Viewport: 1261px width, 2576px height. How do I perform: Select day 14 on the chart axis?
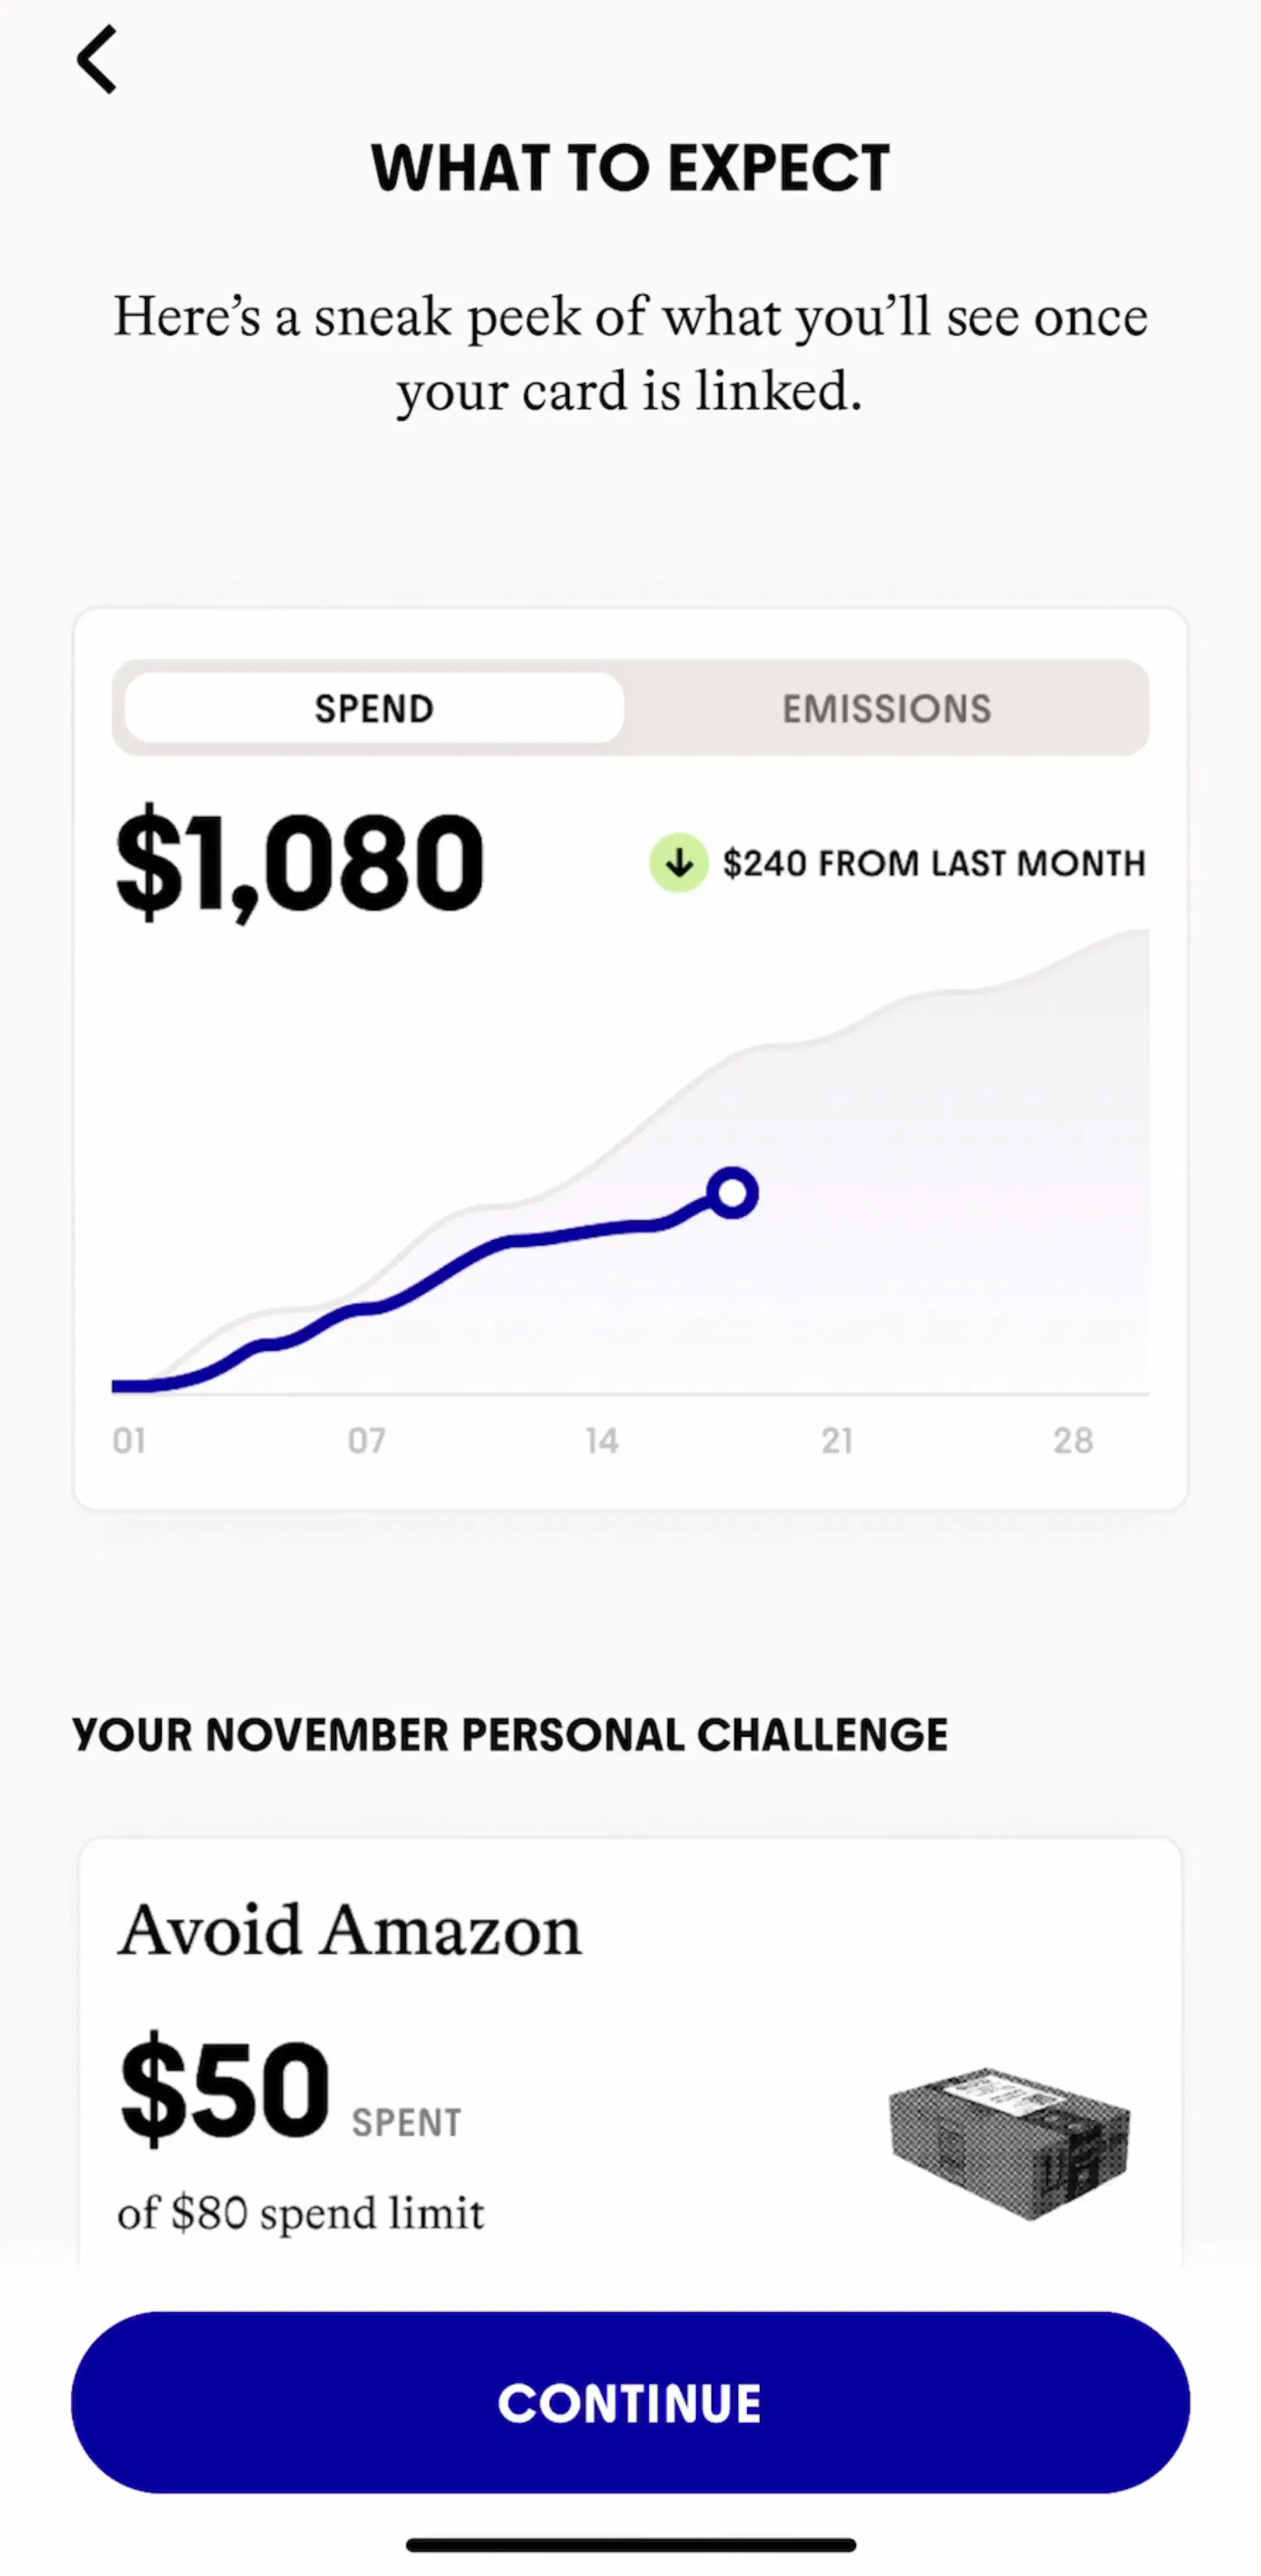tap(602, 1440)
